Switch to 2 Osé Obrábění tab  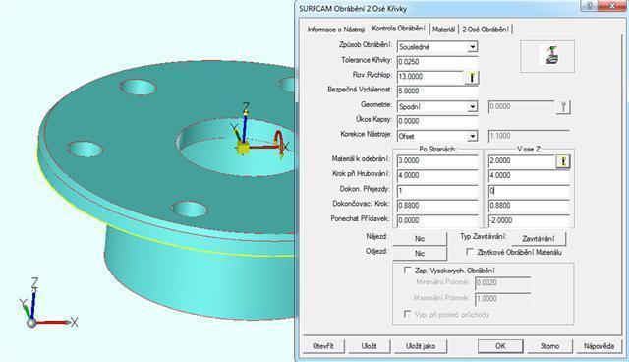pyautogui.click(x=486, y=30)
